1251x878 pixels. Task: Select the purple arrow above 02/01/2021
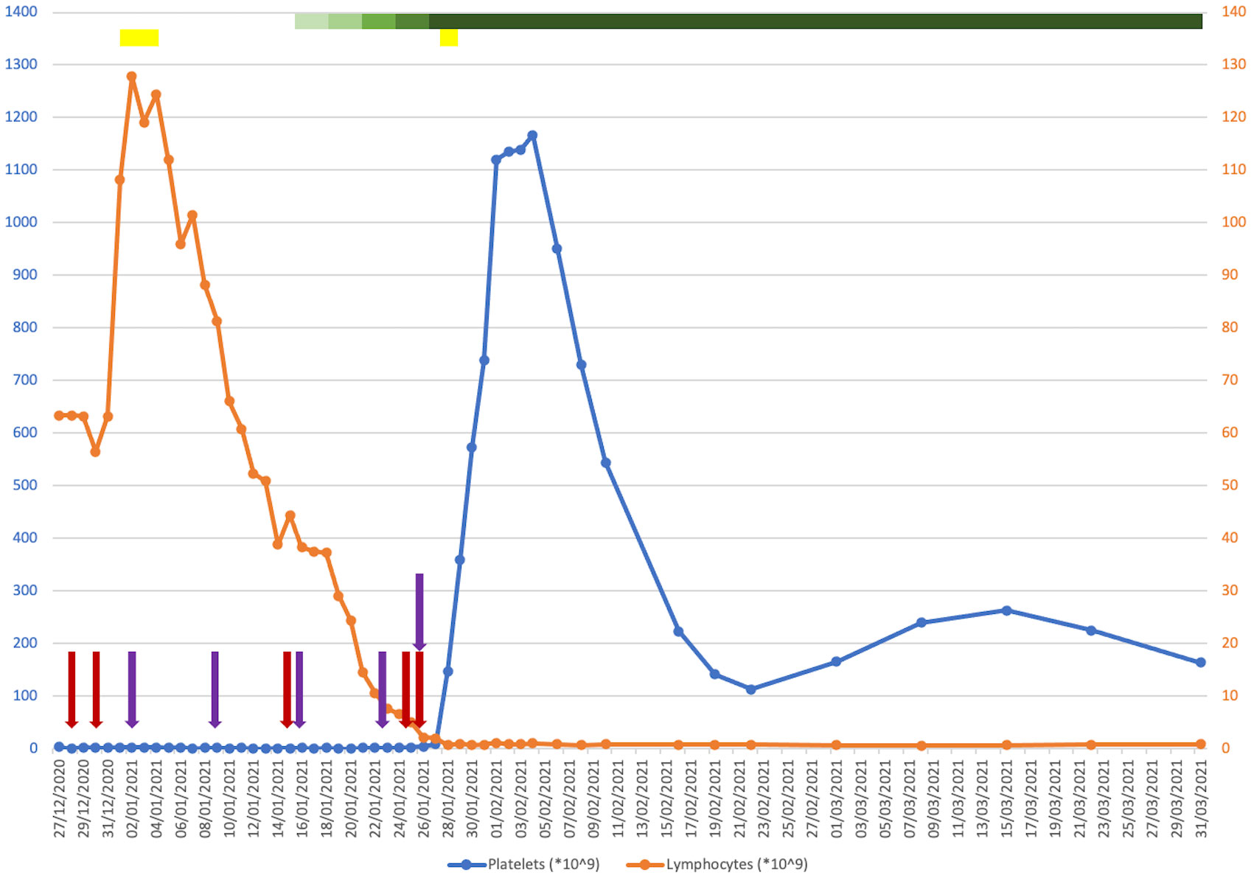pos(132,689)
